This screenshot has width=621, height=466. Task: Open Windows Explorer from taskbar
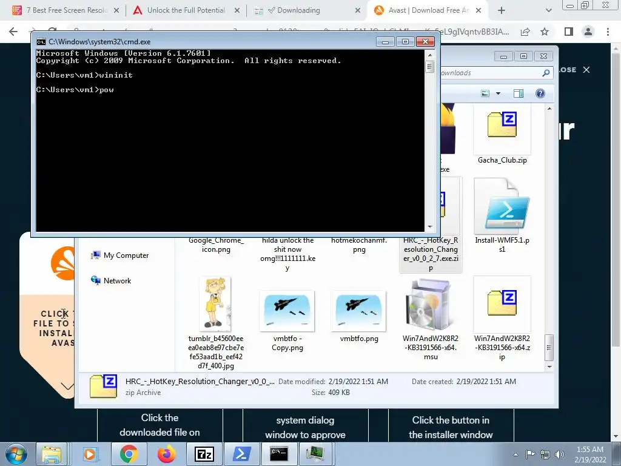pyautogui.click(x=52, y=454)
